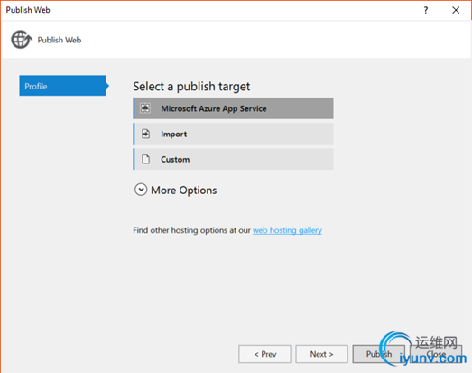Click the Close button at bottom

(436, 354)
